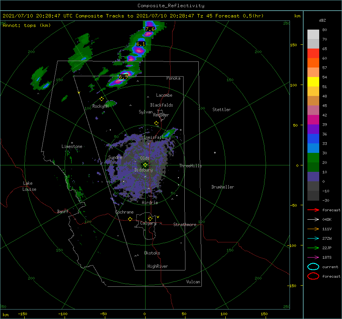The height and width of the screenshot is (319, 342).
Task: Click the 54 dBZ yellow color swatch
Action: (313, 82)
